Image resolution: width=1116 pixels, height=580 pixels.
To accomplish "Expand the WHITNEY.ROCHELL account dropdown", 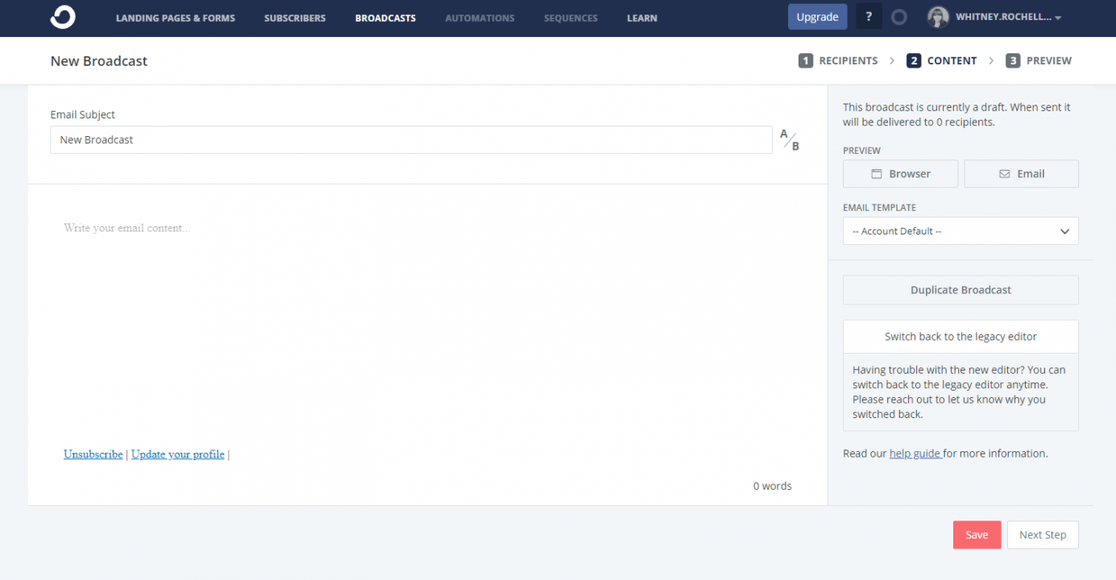I will click(1008, 17).
